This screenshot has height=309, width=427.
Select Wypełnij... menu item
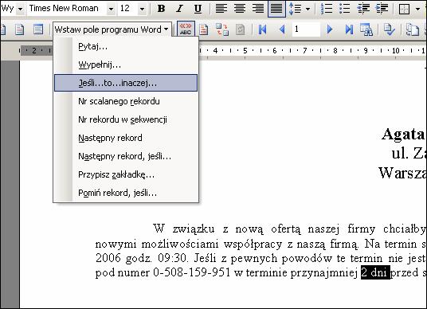126,65
